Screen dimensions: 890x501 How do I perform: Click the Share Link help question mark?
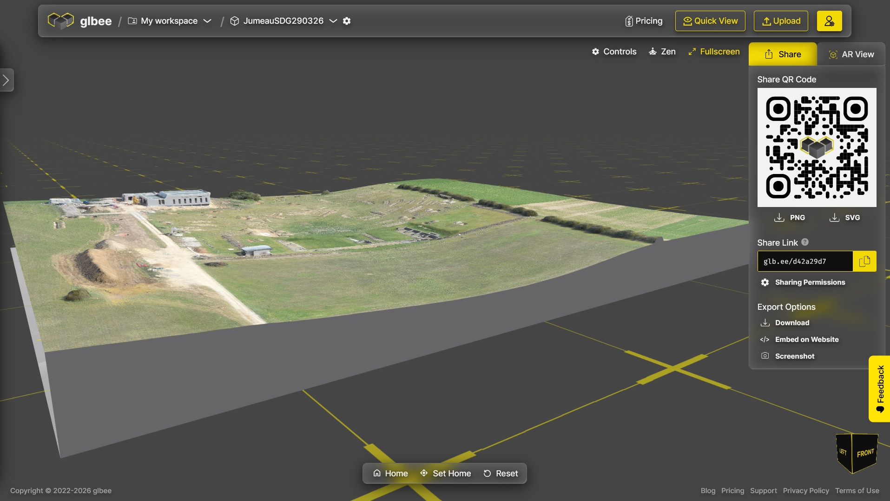(x=805, y=242)
